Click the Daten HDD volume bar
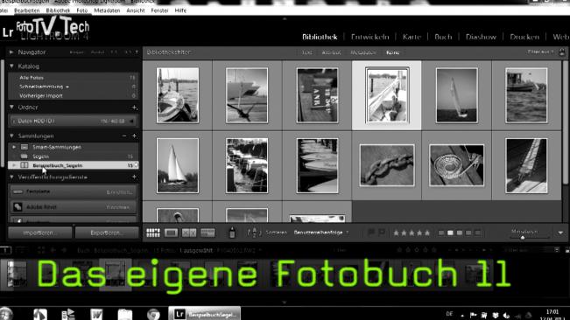 73,121
